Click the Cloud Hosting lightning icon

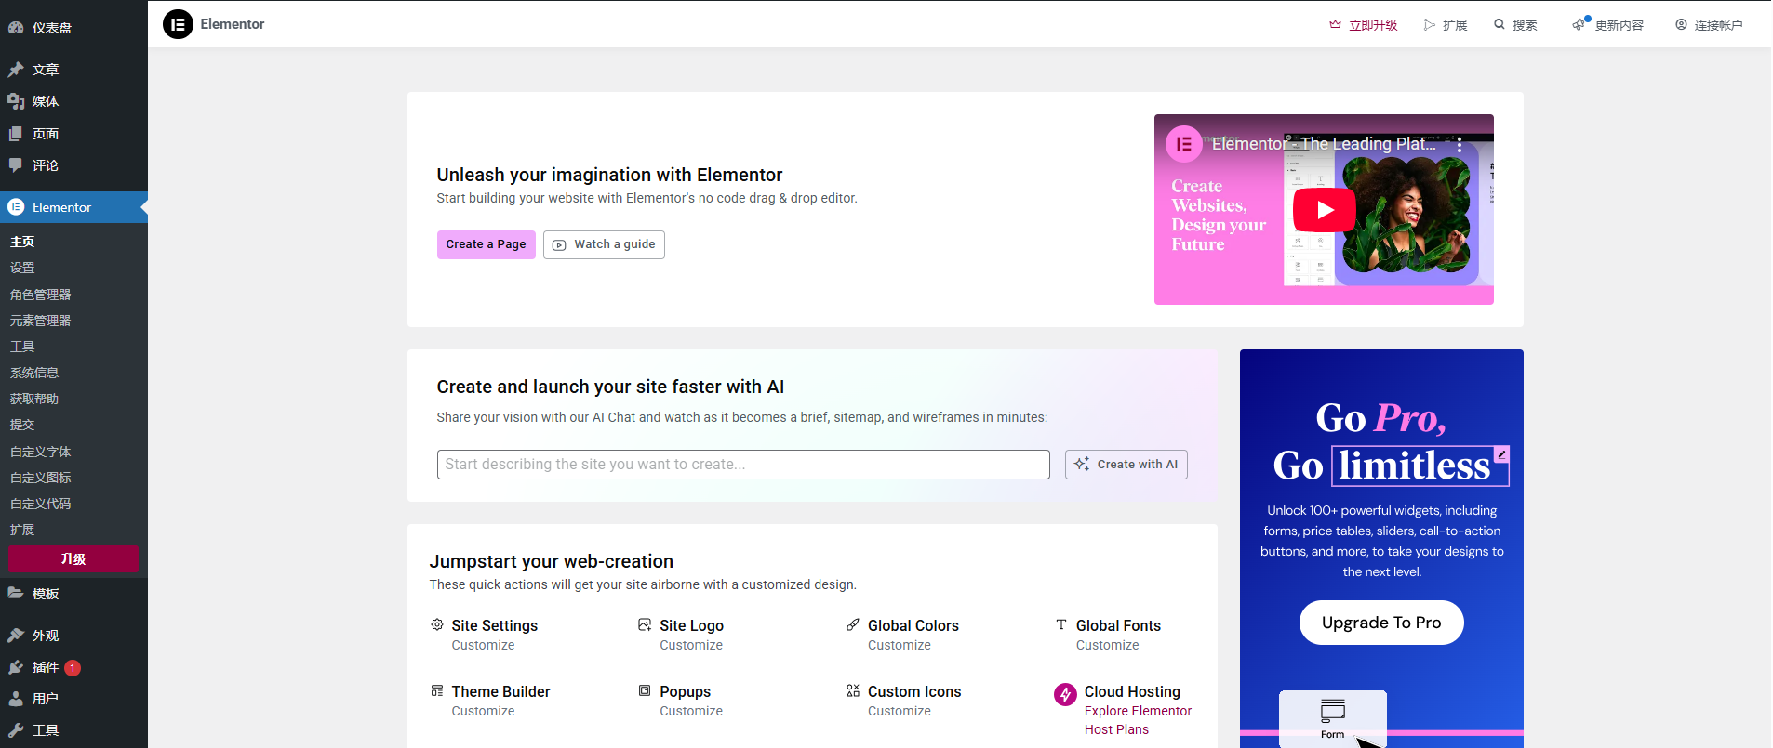[1065, 694]
